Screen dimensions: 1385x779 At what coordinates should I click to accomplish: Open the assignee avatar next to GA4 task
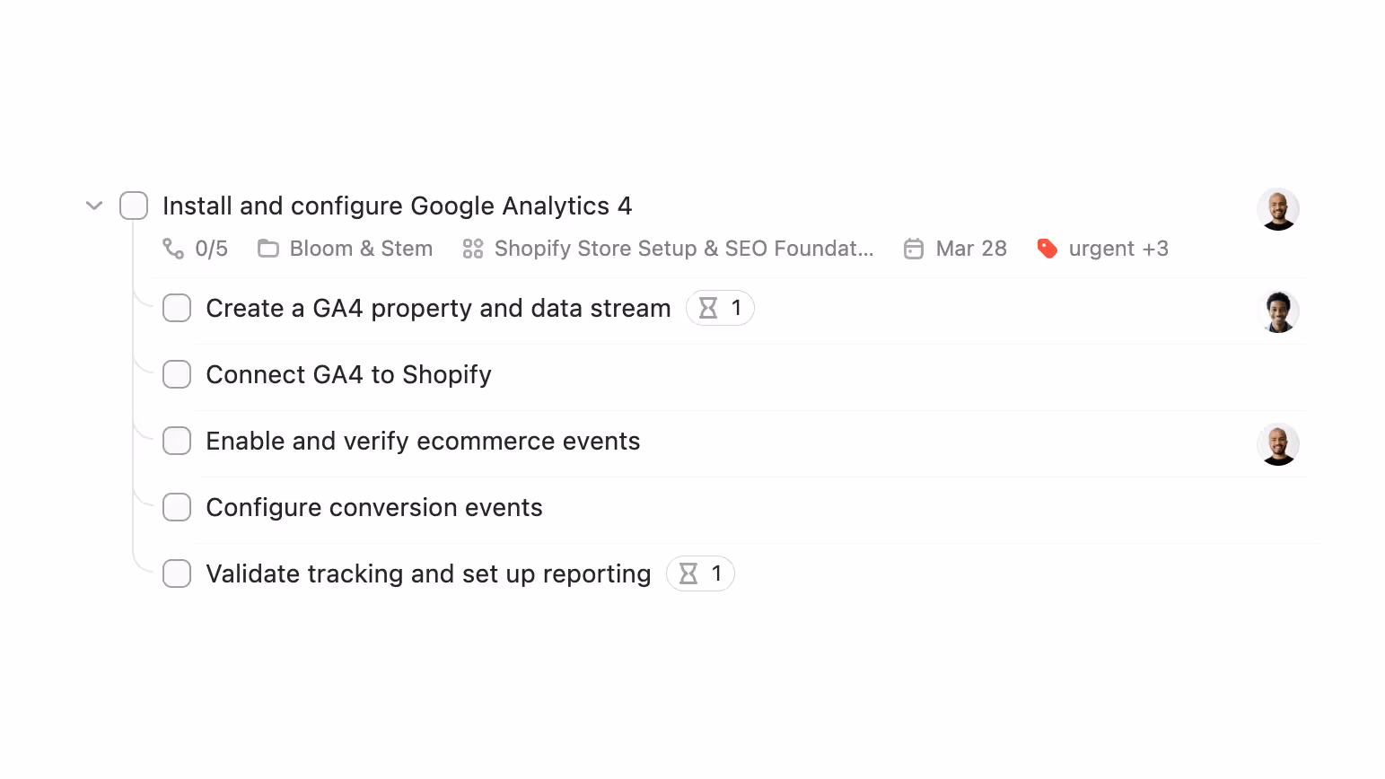click(x=1278, y=208)
